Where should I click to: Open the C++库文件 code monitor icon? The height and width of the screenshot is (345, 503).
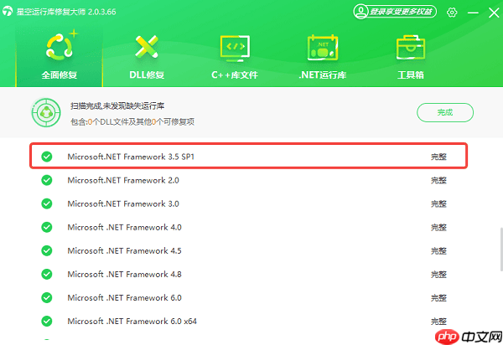(235, 49)
